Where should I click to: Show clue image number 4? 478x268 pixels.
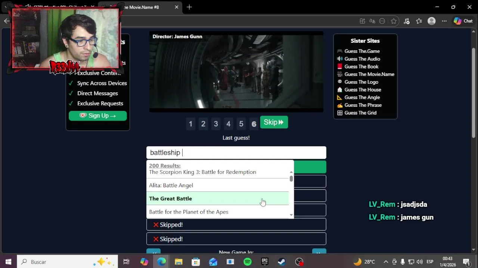pos(229,124)
